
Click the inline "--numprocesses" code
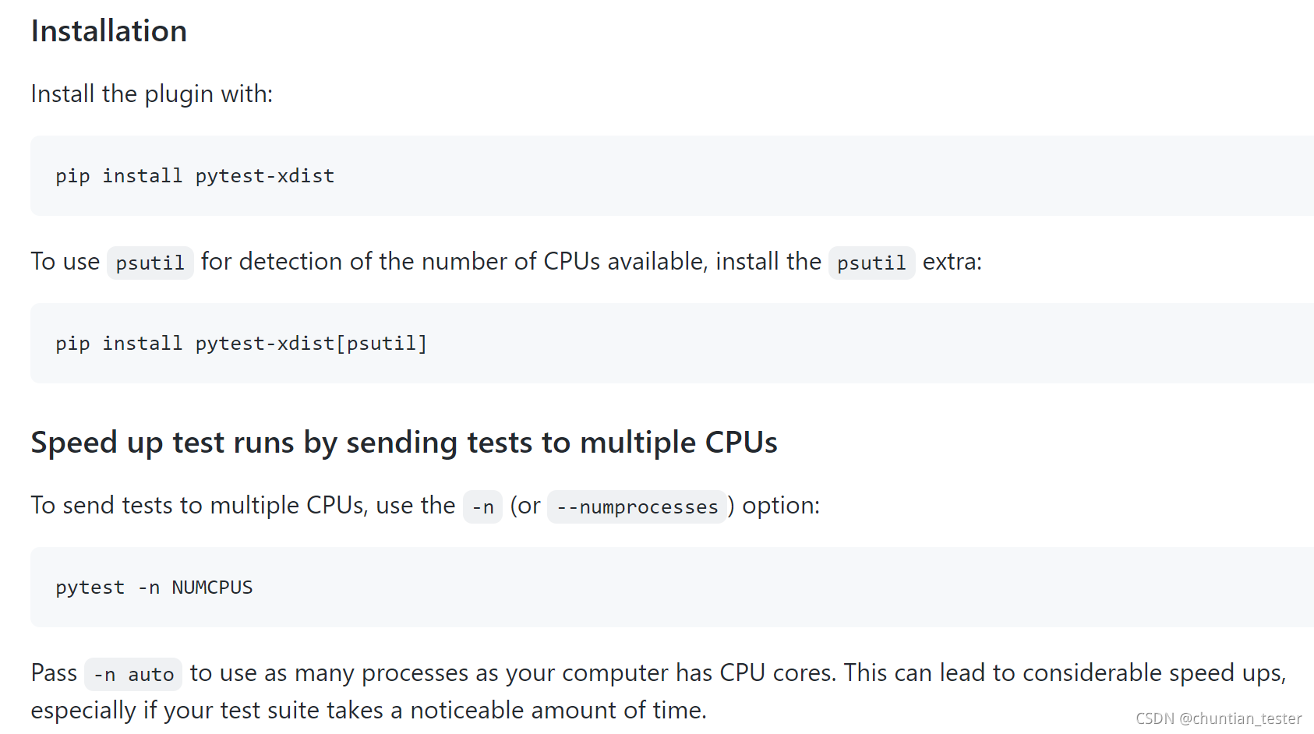(x=637, y=507)
